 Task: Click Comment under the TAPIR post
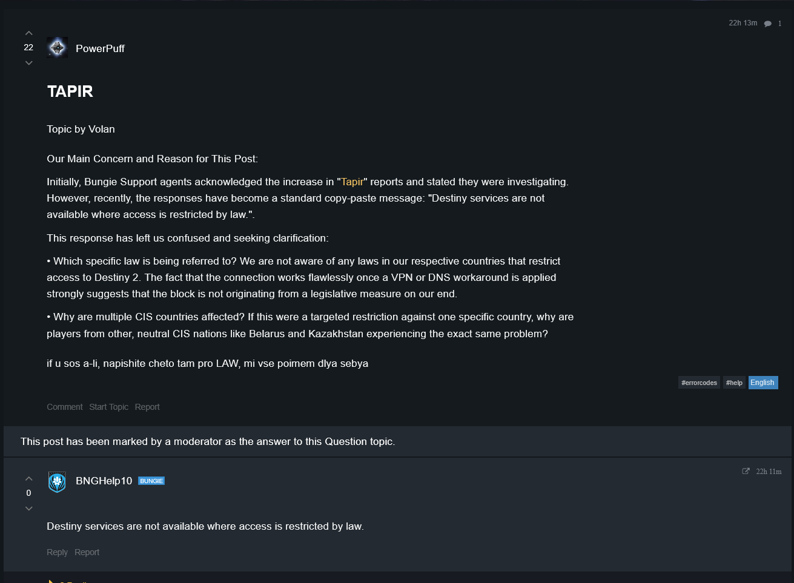65,407
